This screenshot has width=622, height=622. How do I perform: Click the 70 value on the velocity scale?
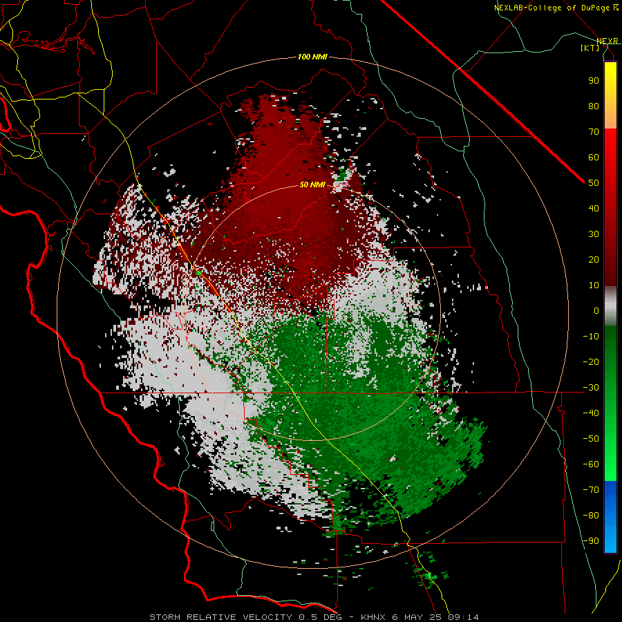(x=594, y=132)
